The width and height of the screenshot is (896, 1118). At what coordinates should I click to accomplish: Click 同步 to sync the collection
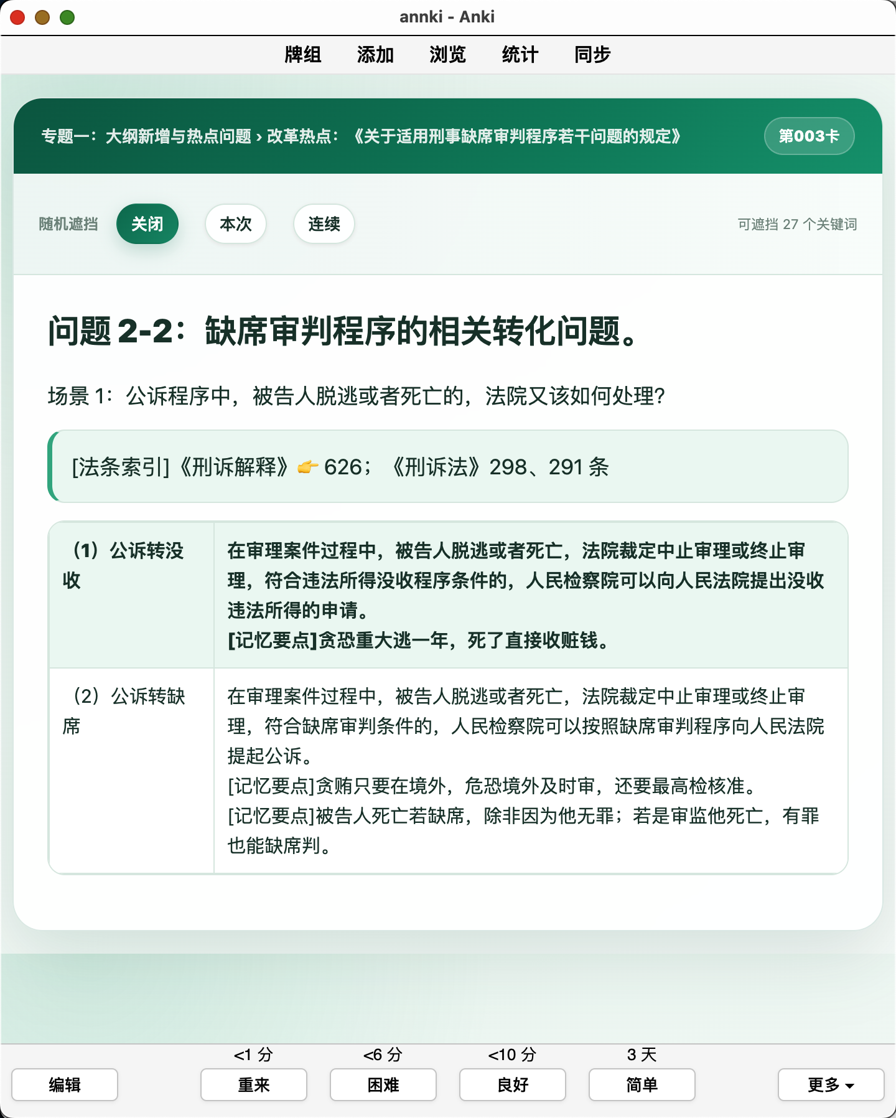592,55
